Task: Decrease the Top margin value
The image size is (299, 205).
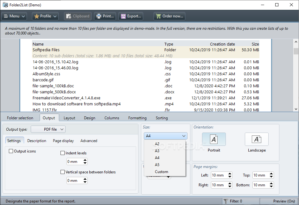Action: click(271, 177)
